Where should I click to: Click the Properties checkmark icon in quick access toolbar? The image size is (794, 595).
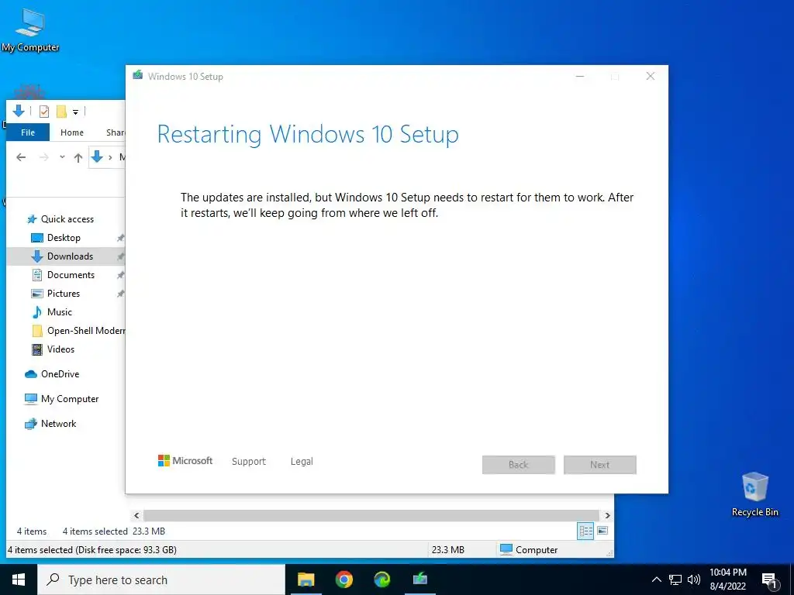[44, 112]
